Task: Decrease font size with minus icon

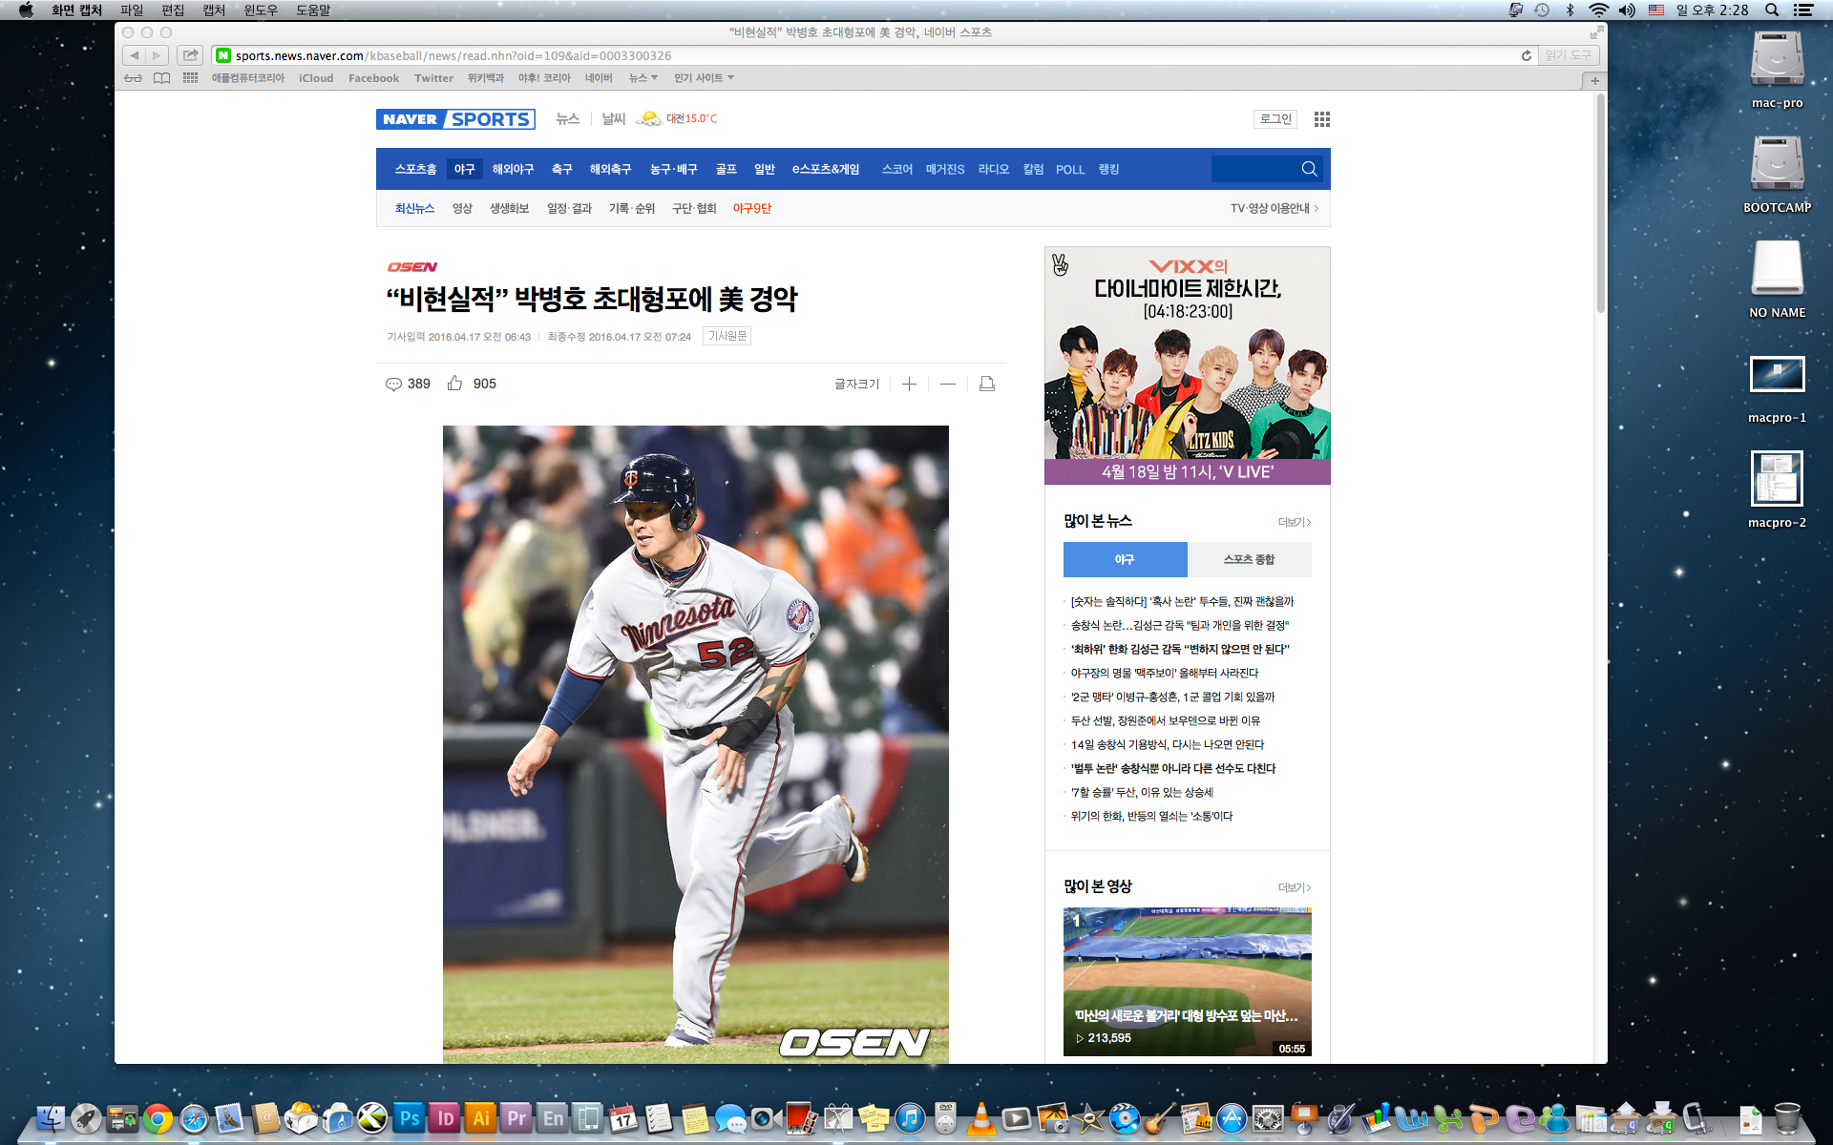Action: pos(947,384)
